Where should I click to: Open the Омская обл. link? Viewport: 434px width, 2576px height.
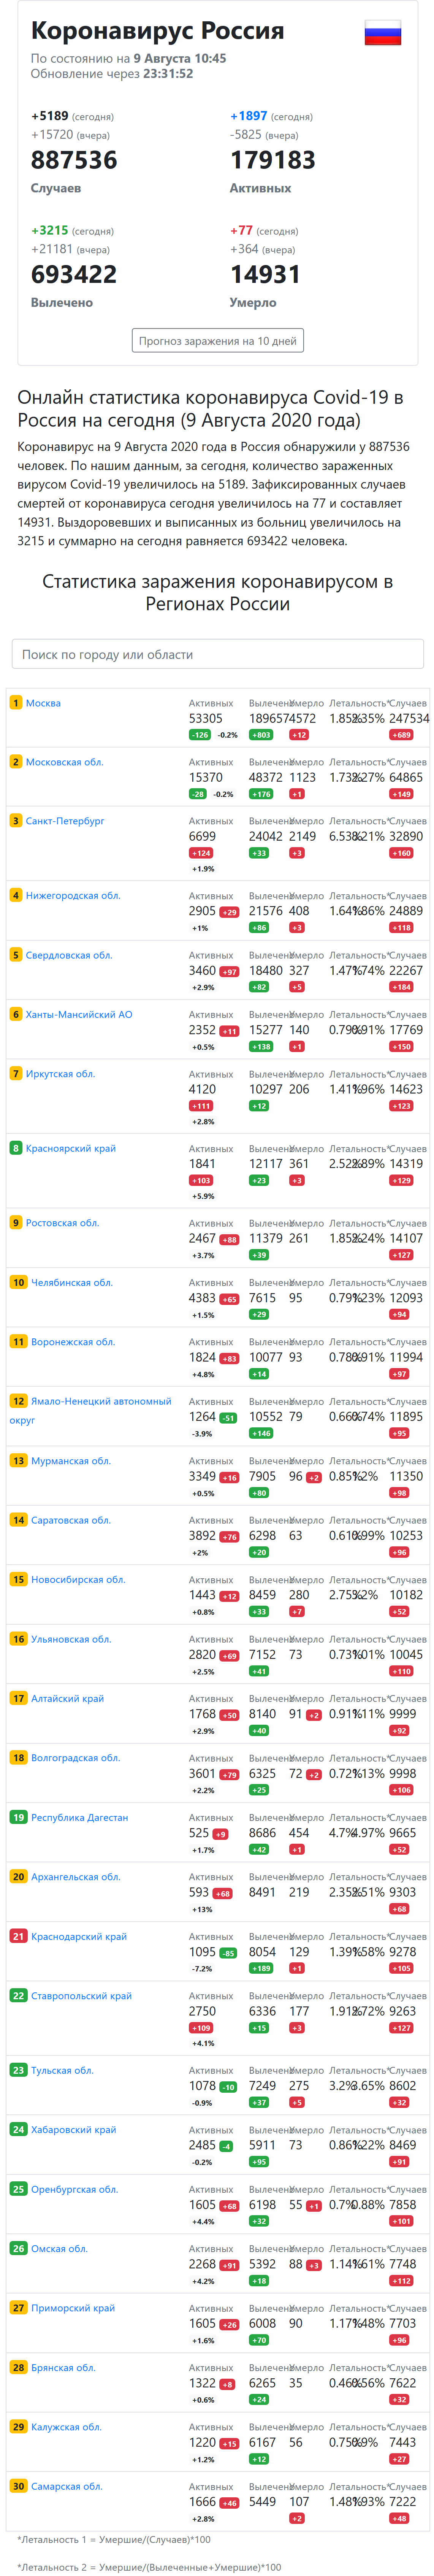click(59, 2249)
